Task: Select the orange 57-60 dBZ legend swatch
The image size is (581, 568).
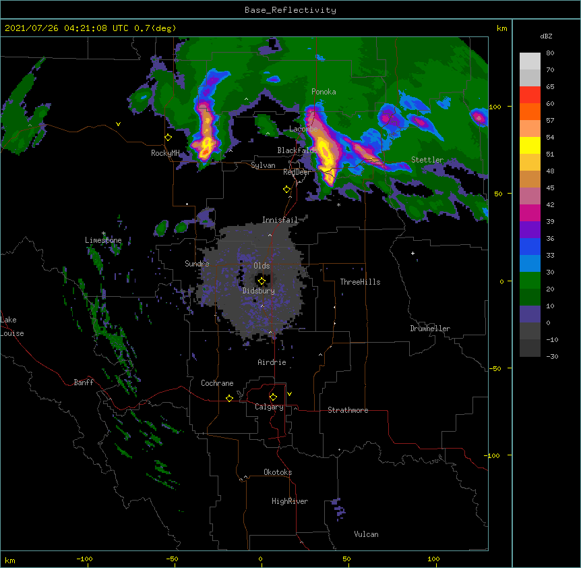Action: 530,112
